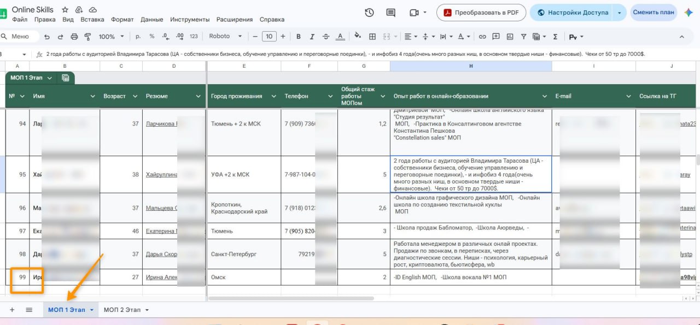Open the Данные menu
The image size is (700, 325).
click(x=151, y=20)
